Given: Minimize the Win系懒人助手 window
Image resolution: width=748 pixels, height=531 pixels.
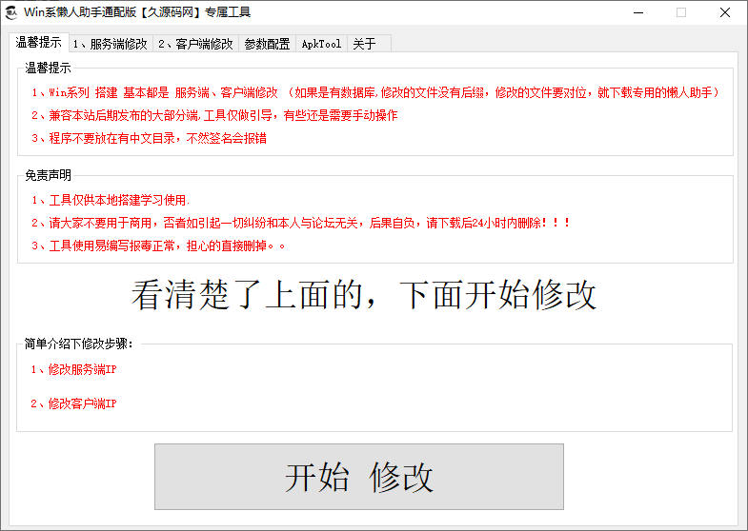Looking at the screenshot, I should (637, 12).
